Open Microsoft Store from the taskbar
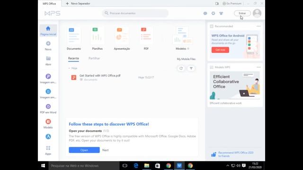 tap(158, 166)
